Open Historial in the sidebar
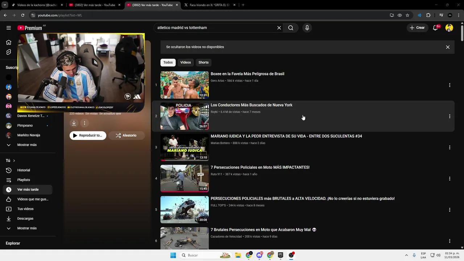 tap(28, 170)
